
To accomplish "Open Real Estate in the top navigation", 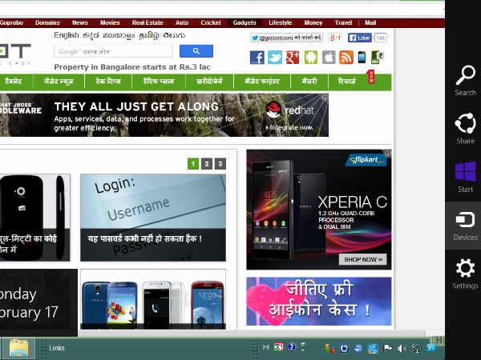I will tap(148, 22).
